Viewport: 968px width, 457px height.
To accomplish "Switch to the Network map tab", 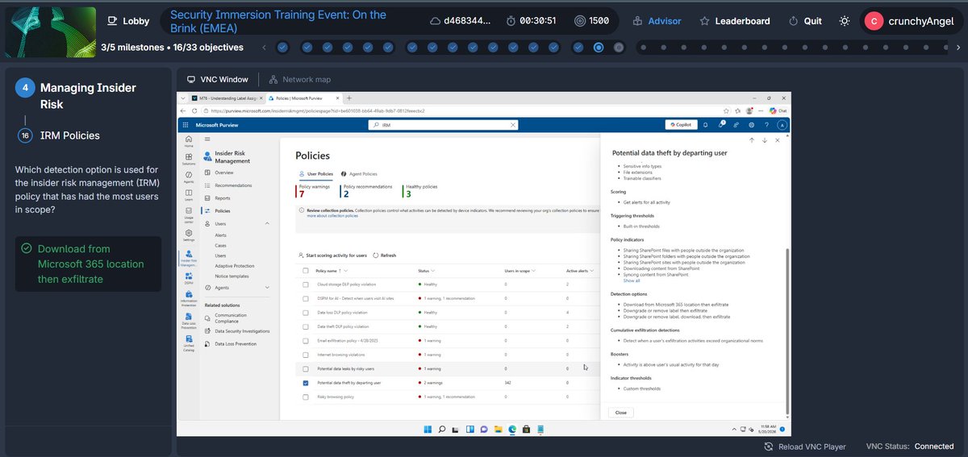I will coord(300,80).
